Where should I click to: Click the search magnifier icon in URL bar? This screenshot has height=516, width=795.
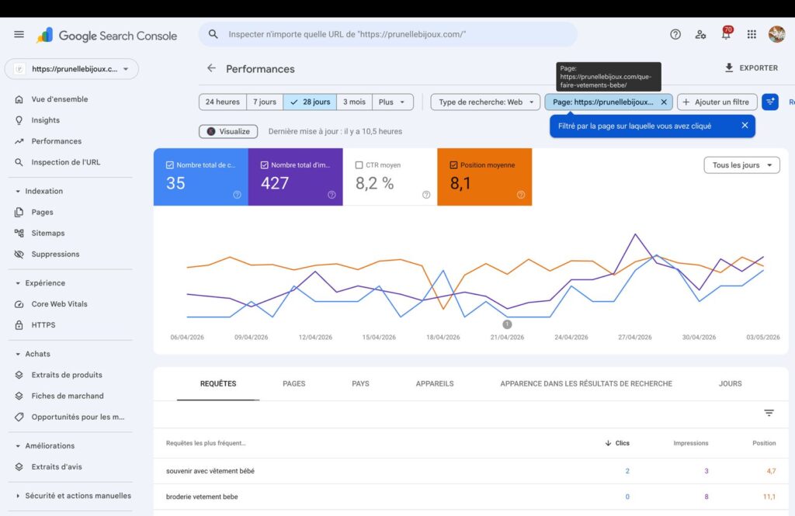[x=213, y=34]
